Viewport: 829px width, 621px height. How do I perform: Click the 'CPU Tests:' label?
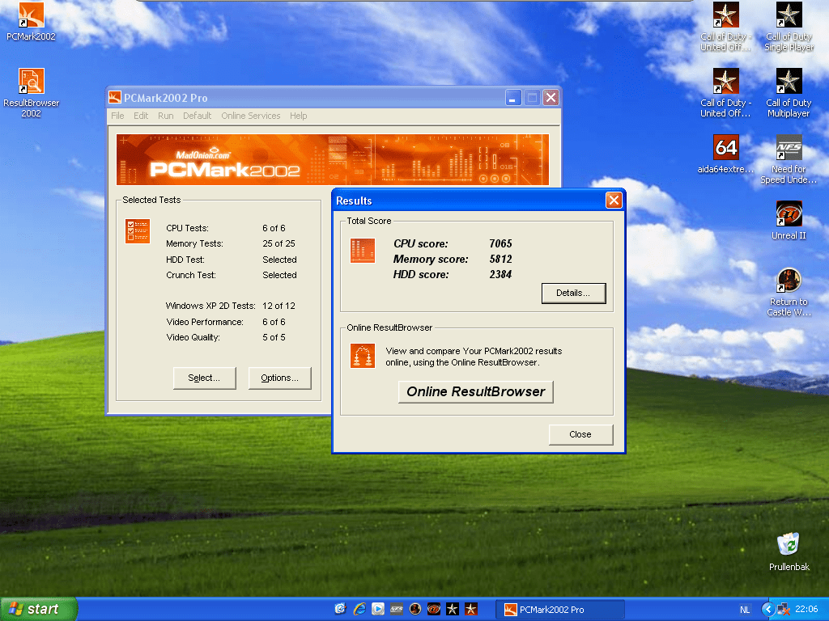pyautogui.click(x=187, y=228)
